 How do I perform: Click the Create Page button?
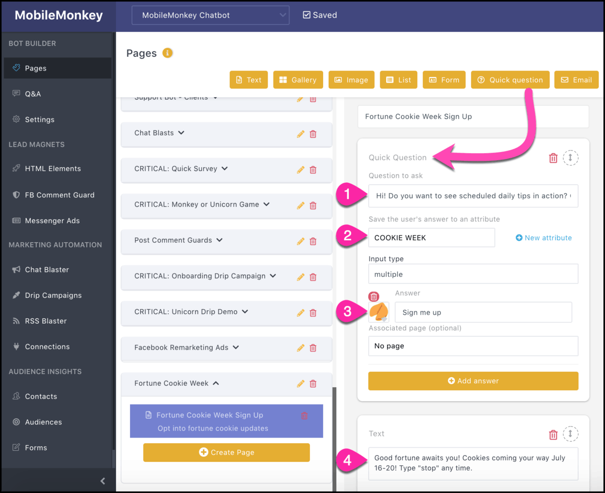coord(226,452)
